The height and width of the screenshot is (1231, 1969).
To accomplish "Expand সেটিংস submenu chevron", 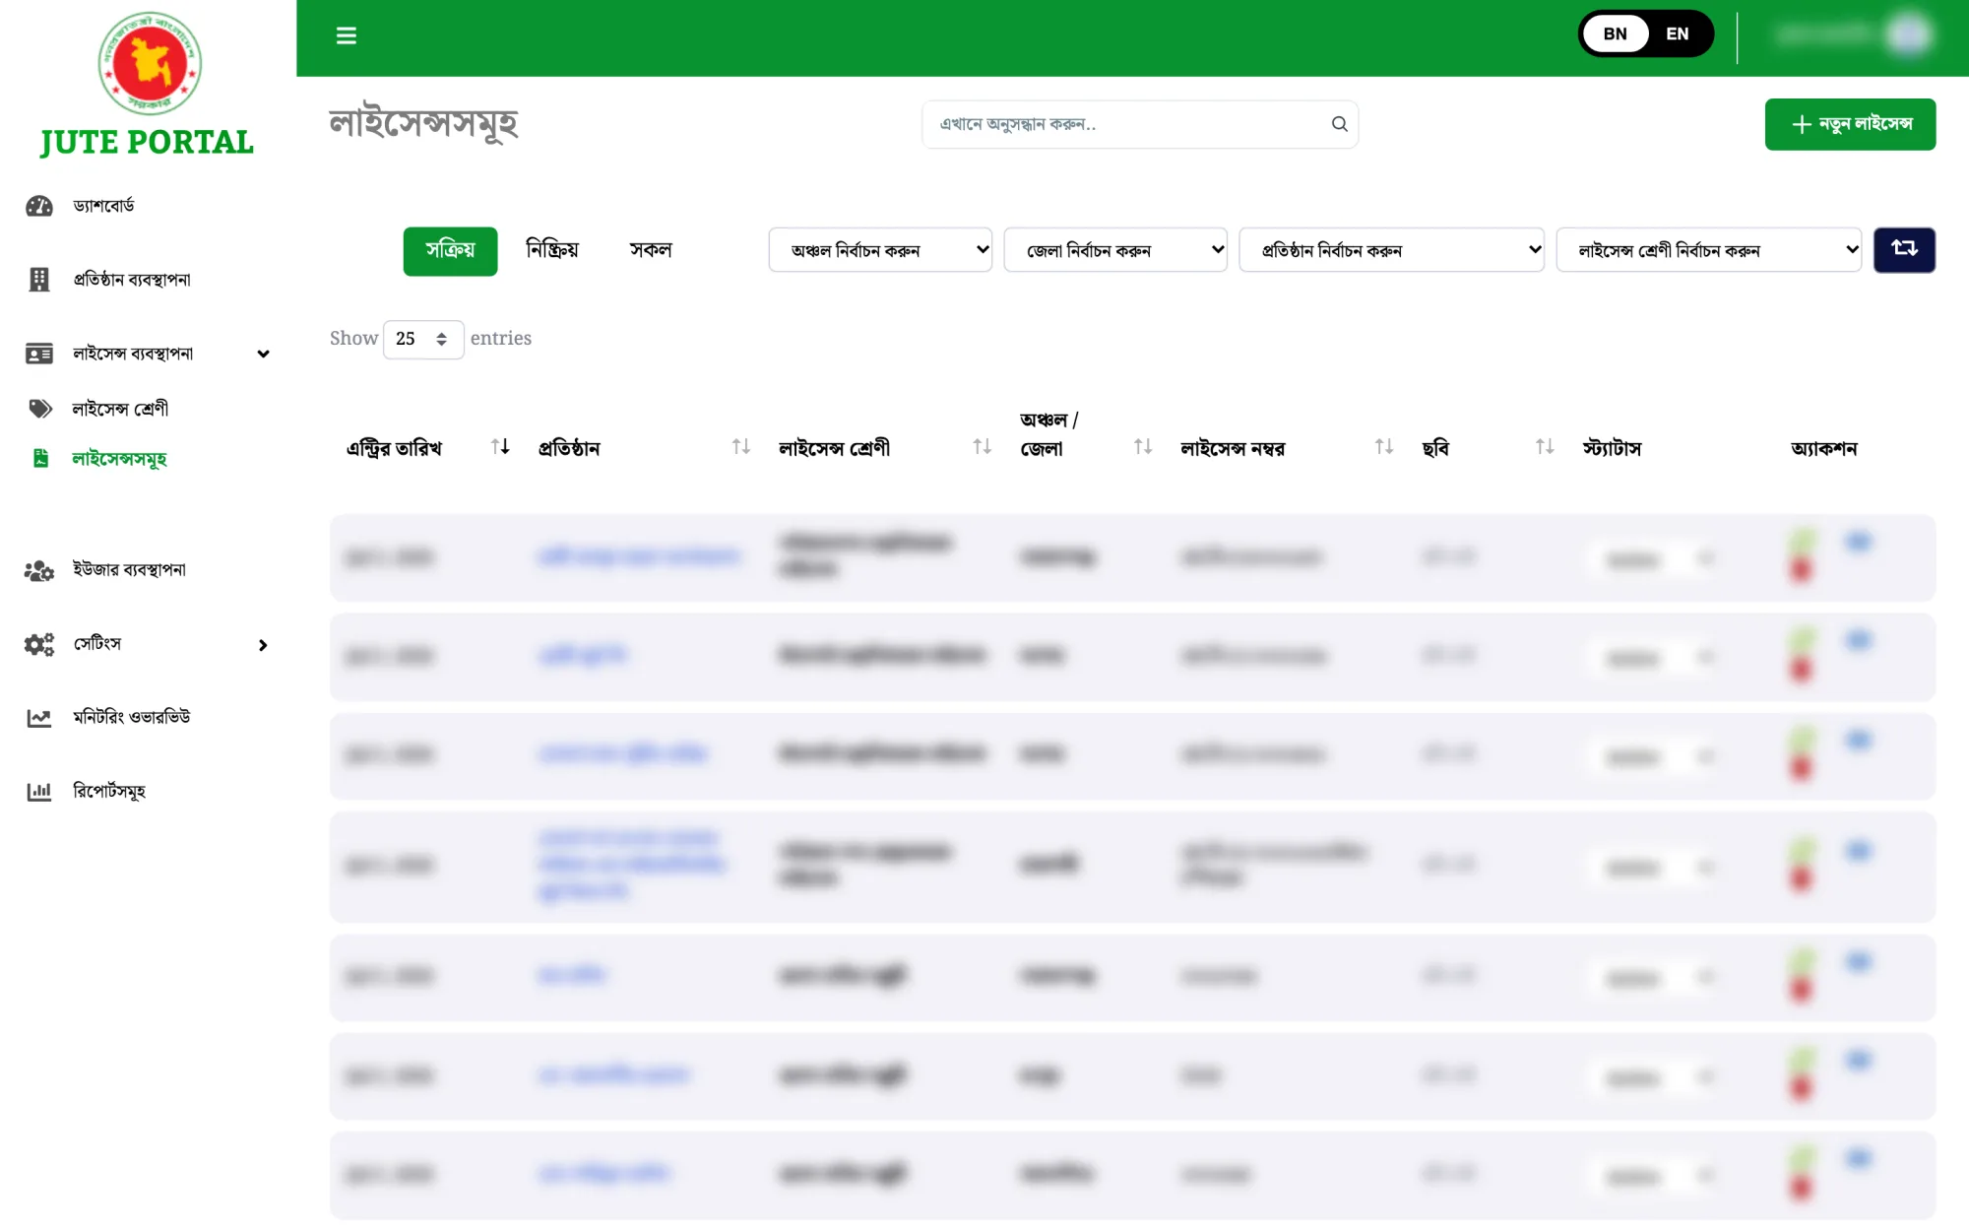I will coord(263,645).
